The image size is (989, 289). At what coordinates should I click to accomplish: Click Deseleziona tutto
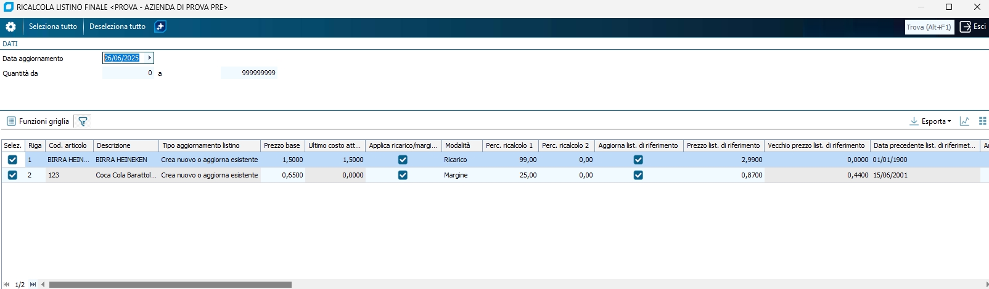click(117, 26)
